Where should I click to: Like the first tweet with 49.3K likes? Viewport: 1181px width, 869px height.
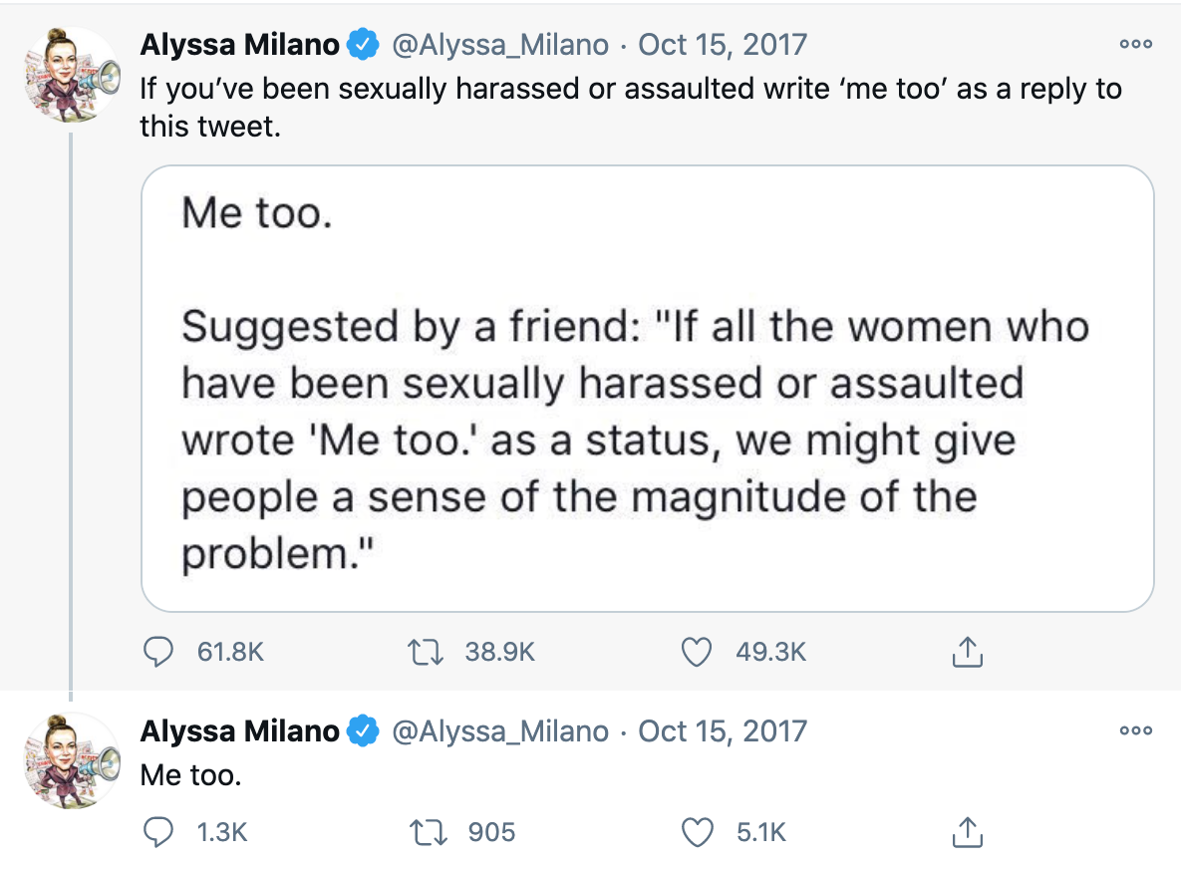point(697,652)
